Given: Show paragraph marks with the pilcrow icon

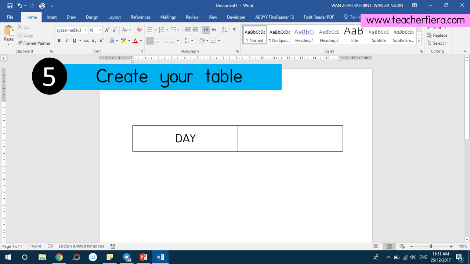Looking at the screenshot, I should pos(235,30).
